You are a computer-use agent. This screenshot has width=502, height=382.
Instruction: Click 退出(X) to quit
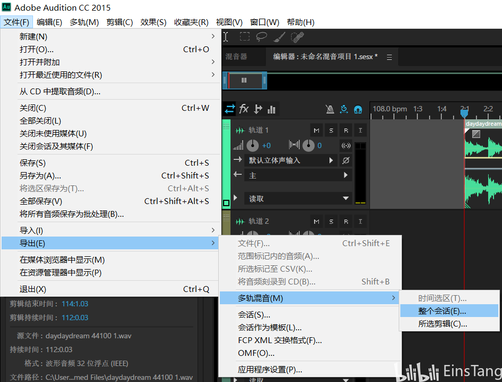point(110,289)
